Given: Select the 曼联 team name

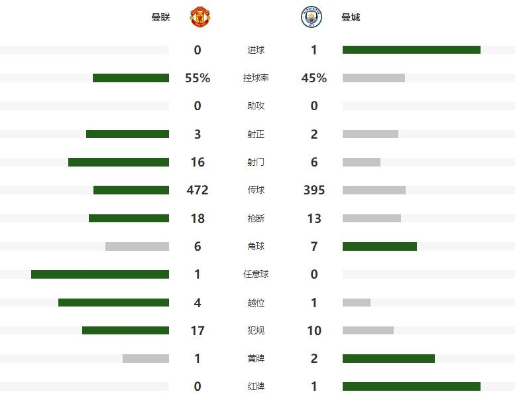Looking at the screenshot, I should [x=160, y=17].
